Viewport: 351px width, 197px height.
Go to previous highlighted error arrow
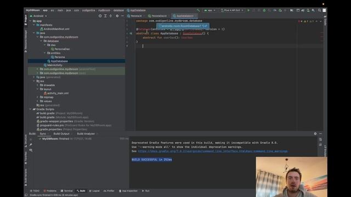pyautogui.click(x=316, y=21)
